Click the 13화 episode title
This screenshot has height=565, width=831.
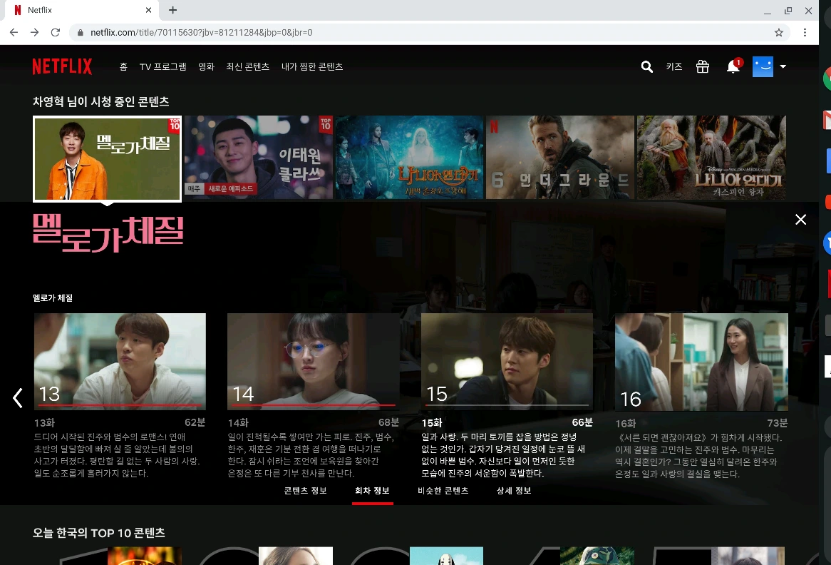44,423
